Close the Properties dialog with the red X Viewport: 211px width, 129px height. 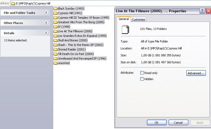point(208,11)
